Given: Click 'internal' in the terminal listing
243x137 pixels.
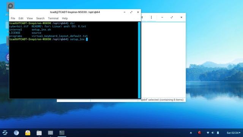Looking at the screenshot, I should (16, 30).
